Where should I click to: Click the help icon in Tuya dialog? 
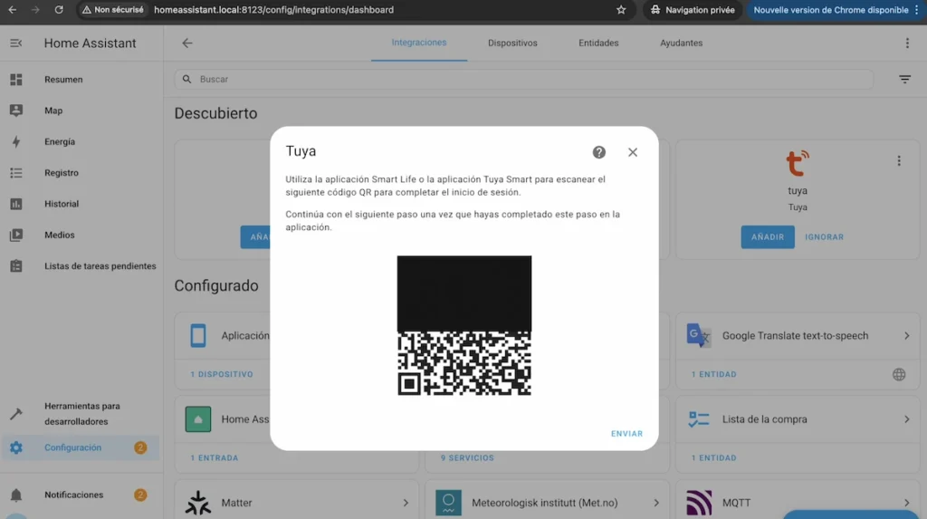coord(599,152)
